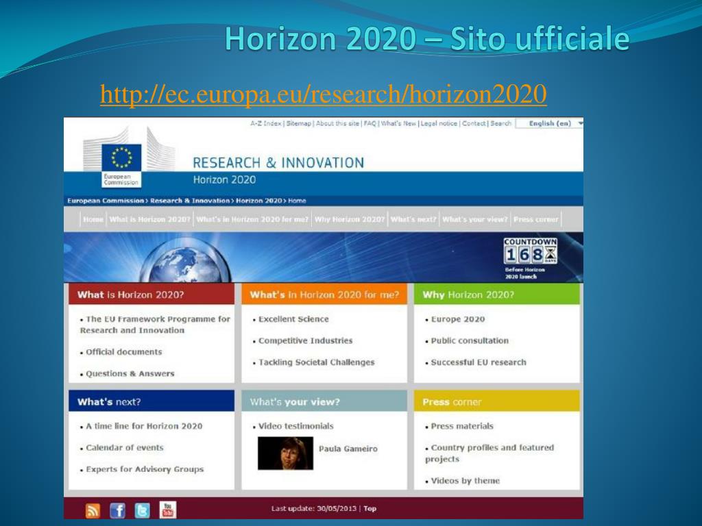
Task: Open the Sitemap link
Action: point(299,123)
